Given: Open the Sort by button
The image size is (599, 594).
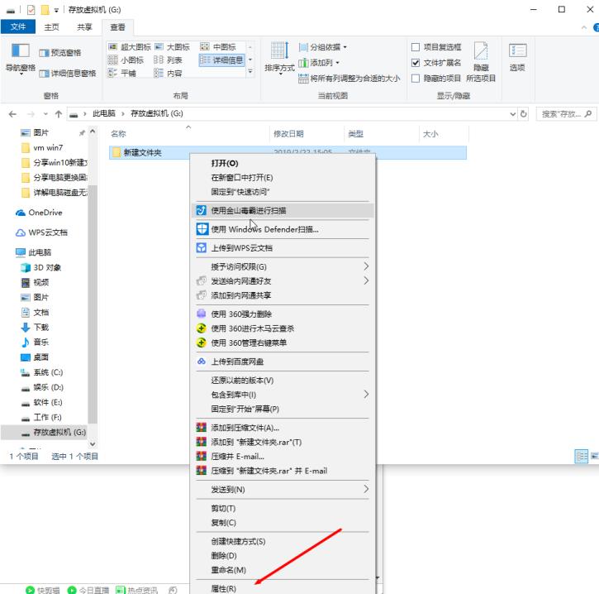Looking at the screenshot, I should point(279,58).
